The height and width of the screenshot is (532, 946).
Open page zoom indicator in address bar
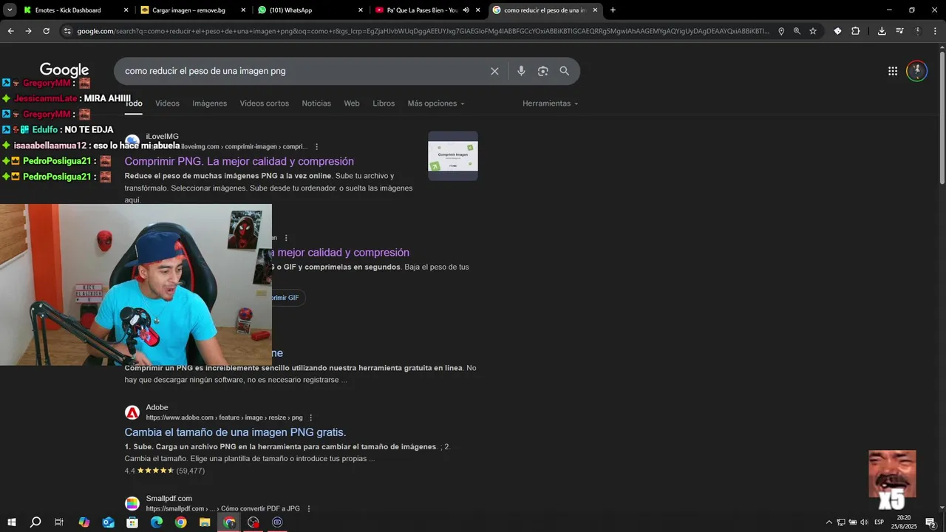click(797, 31)
